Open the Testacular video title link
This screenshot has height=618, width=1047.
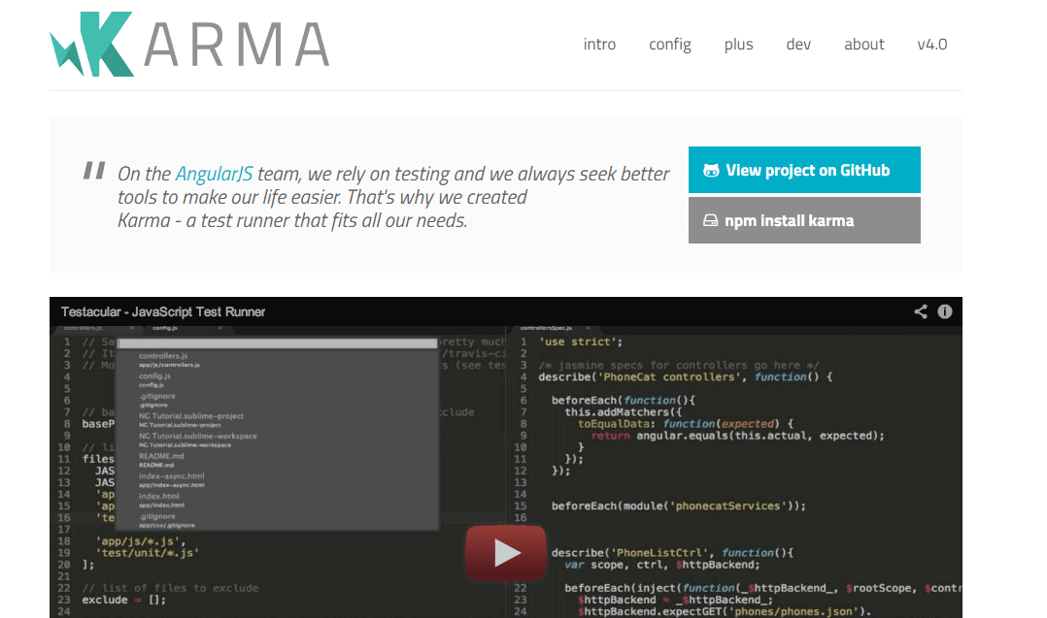click(163, 311)
